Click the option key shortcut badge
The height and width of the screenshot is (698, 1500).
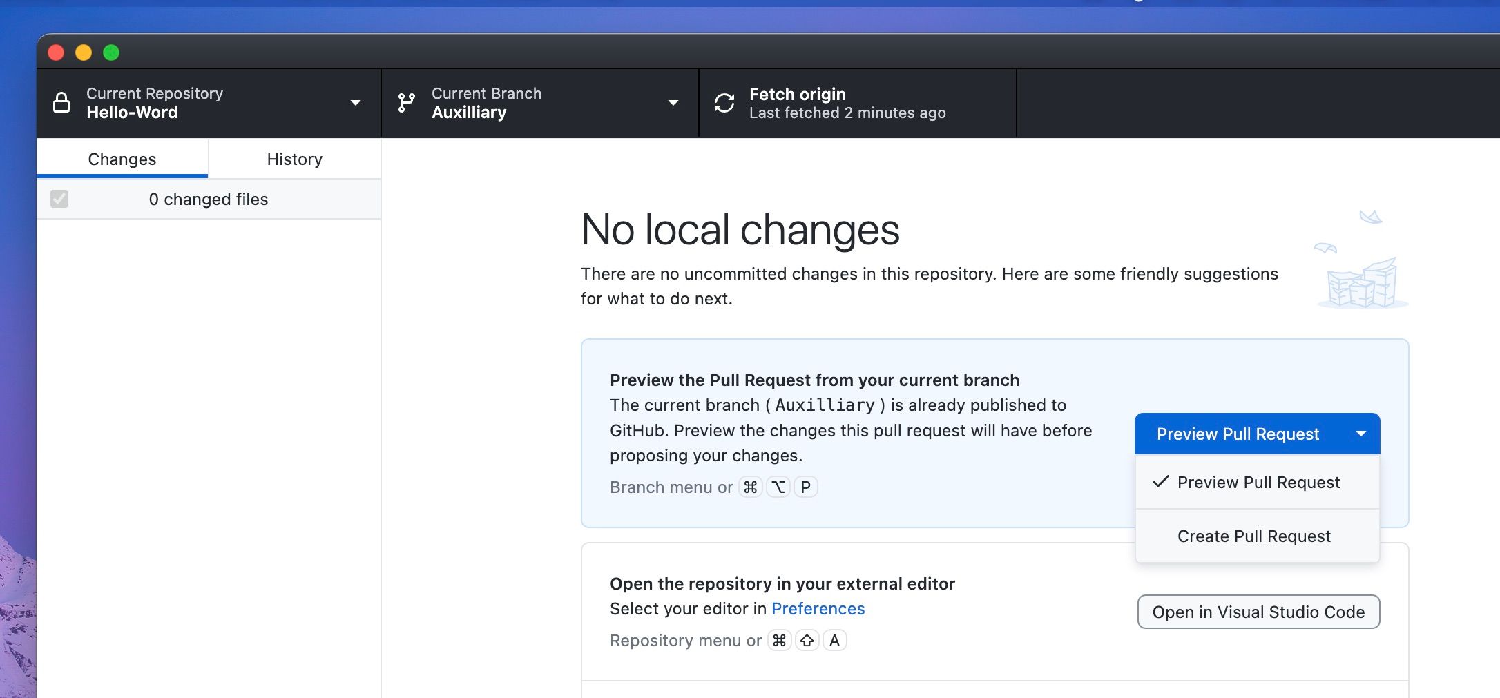[x=778, y=487]
